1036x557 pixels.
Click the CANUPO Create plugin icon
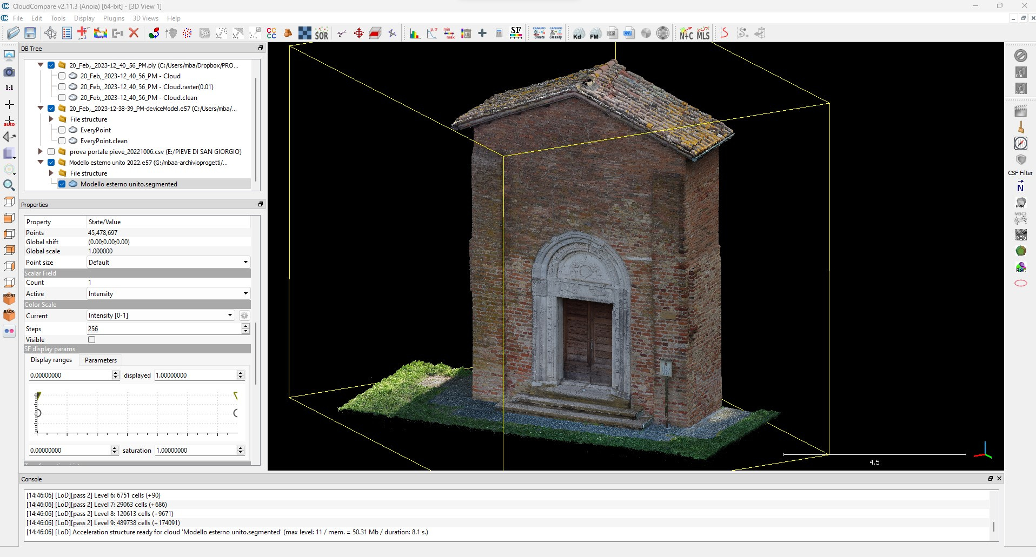539,33
